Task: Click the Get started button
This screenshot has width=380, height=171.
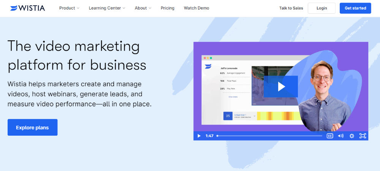Action: pos(355,8)
